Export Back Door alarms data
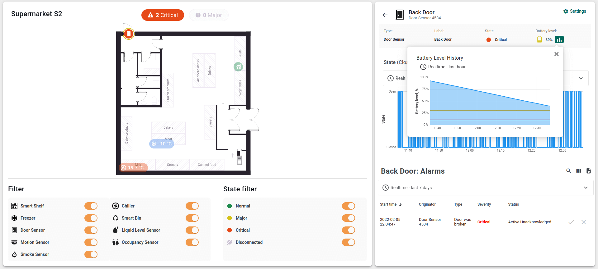 [588, 171]
